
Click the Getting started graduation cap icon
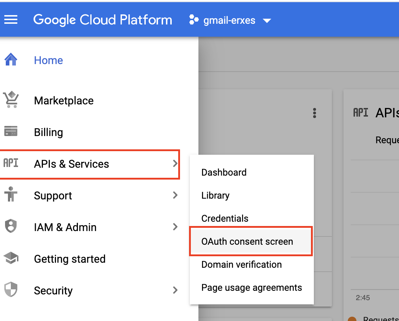(11, 258)
